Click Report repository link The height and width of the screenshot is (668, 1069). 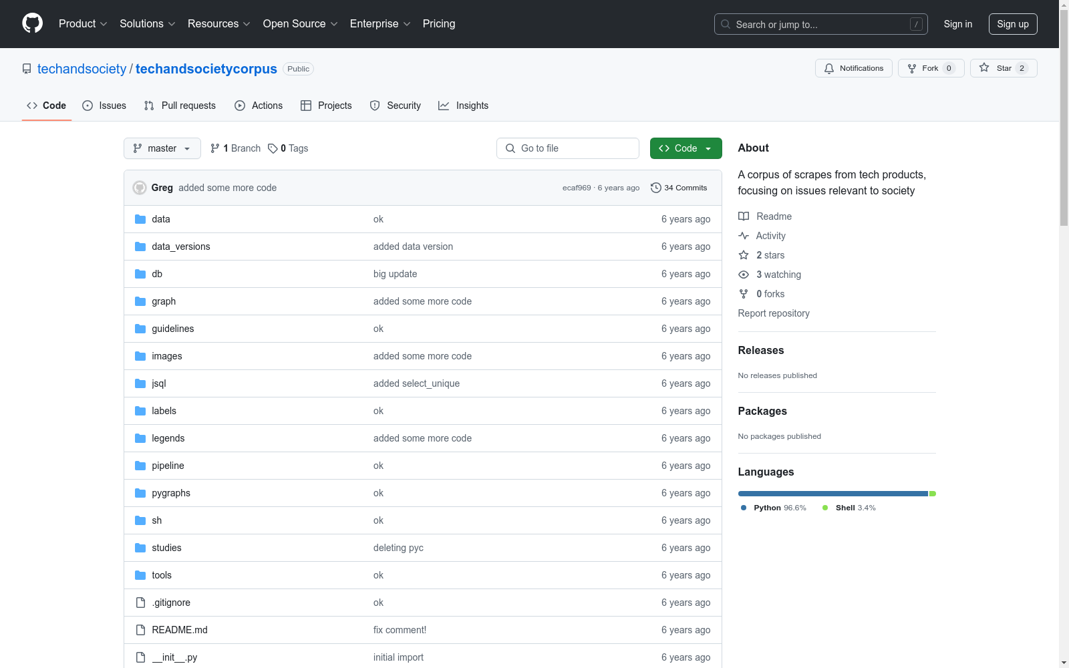774,313
